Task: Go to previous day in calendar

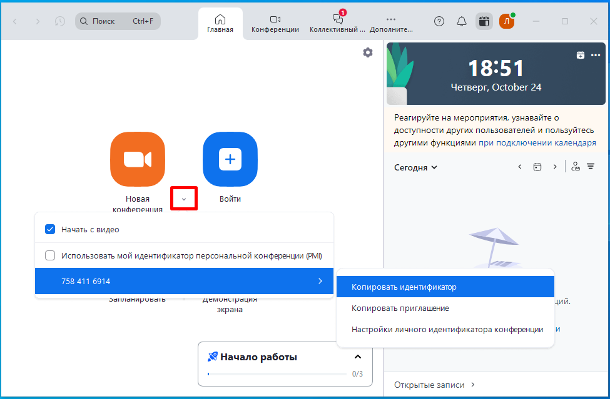Action: click(x=520, y=167)
